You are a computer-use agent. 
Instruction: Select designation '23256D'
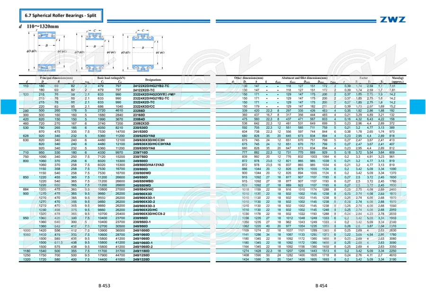139,111
